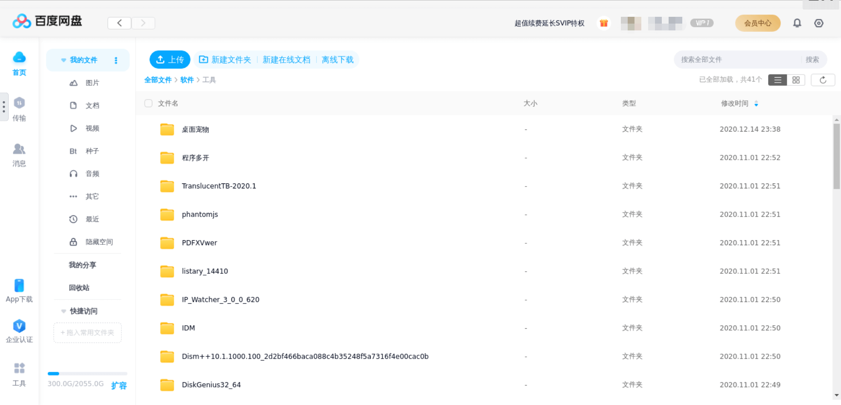Click the 大小 column header

click(530, 104)
